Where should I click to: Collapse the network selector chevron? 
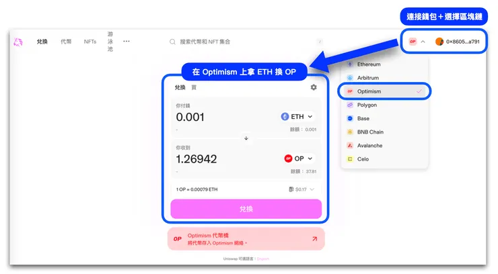[x=423, y=42]
